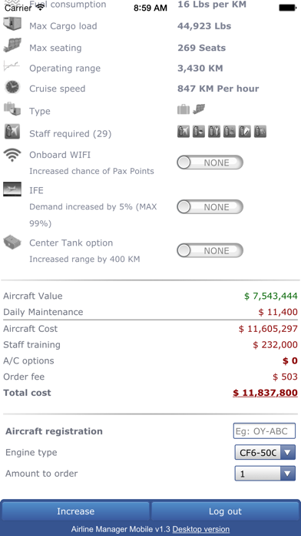This screenshot has width=301, height=536.
Task: Toggle the Onboard WIFI switch
Action: 210,162
